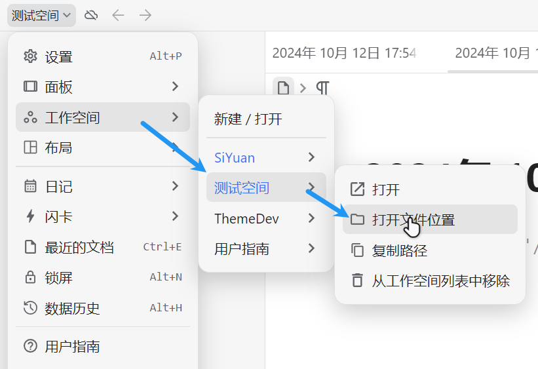Click the panel icon beside 面板
538x369 pixels.
(x=30, y=86)
